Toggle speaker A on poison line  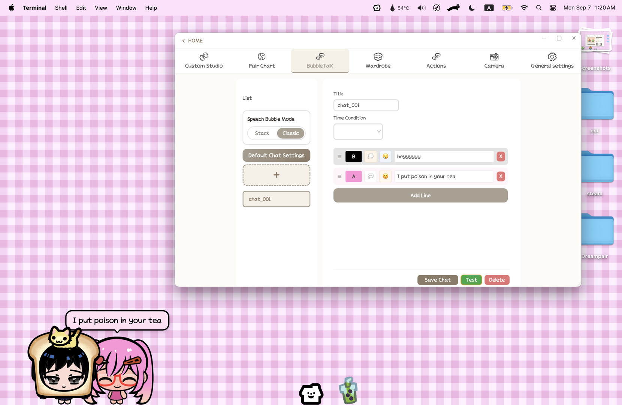pyautogui.click(x=353, y=176)
